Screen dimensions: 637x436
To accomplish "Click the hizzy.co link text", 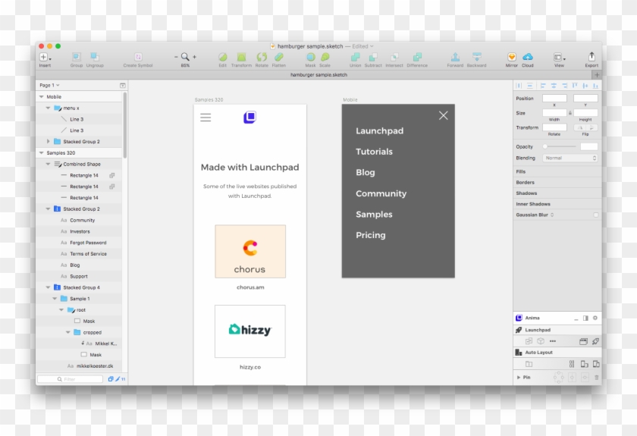I will (250, 367).
